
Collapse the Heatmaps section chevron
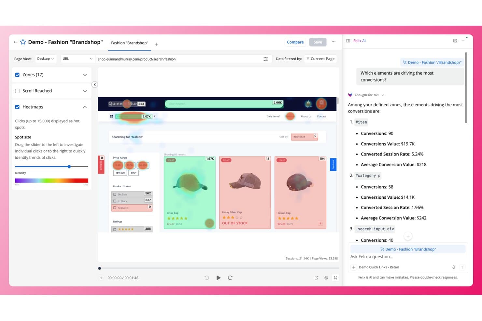pos(85,107)
